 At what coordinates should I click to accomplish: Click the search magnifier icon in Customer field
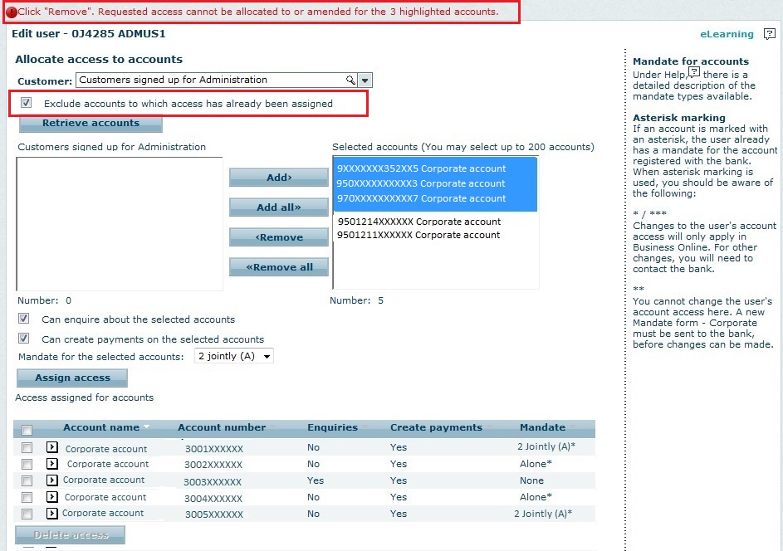pos(350,80)
